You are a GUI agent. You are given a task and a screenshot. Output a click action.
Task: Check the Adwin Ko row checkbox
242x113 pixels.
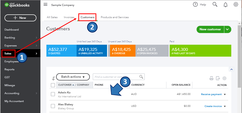pyautogui.click(x=53, y=94)
